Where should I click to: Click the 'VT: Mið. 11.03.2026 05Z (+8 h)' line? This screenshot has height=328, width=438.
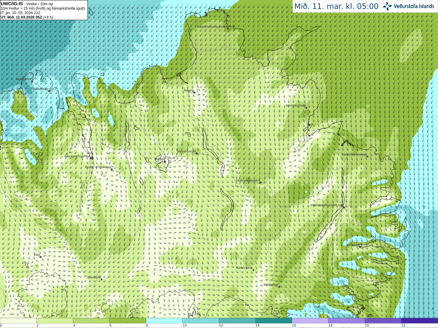pos(27,17)
